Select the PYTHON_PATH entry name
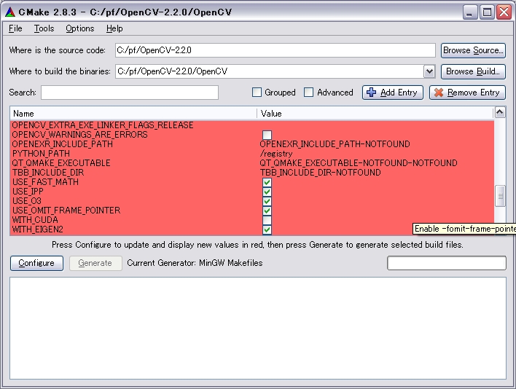 [x=41, y=154]
